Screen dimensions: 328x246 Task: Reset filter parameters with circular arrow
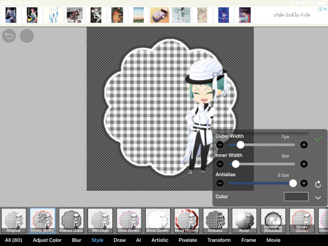[318, 184]
